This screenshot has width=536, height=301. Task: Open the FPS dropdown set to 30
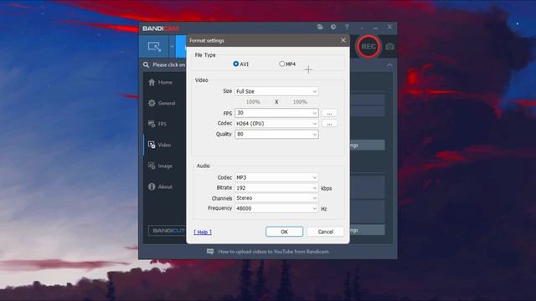276,113
